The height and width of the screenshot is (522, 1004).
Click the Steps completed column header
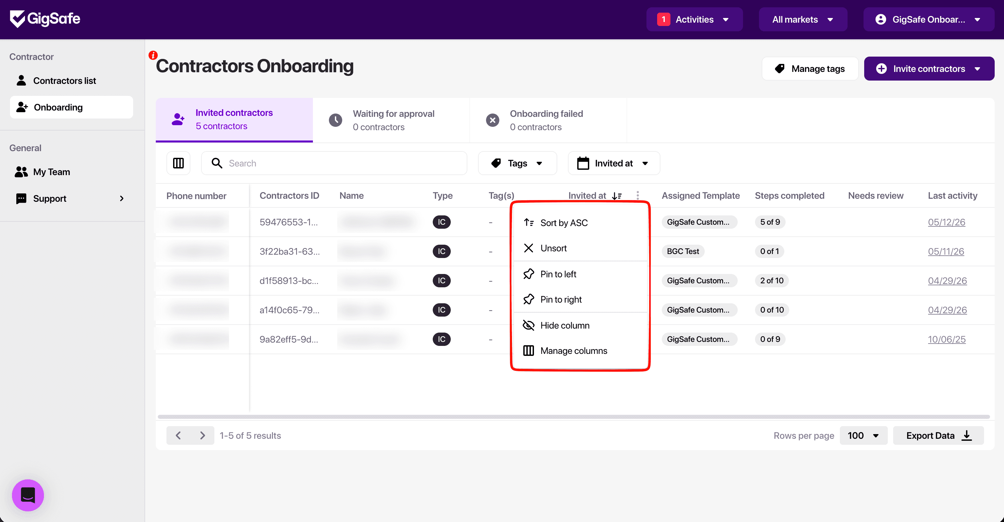coord(789,196)
